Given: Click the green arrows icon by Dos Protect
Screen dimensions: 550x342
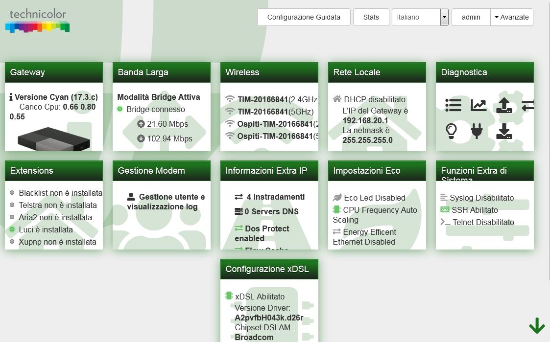Looking at the screenshot, I should (239, 228).
